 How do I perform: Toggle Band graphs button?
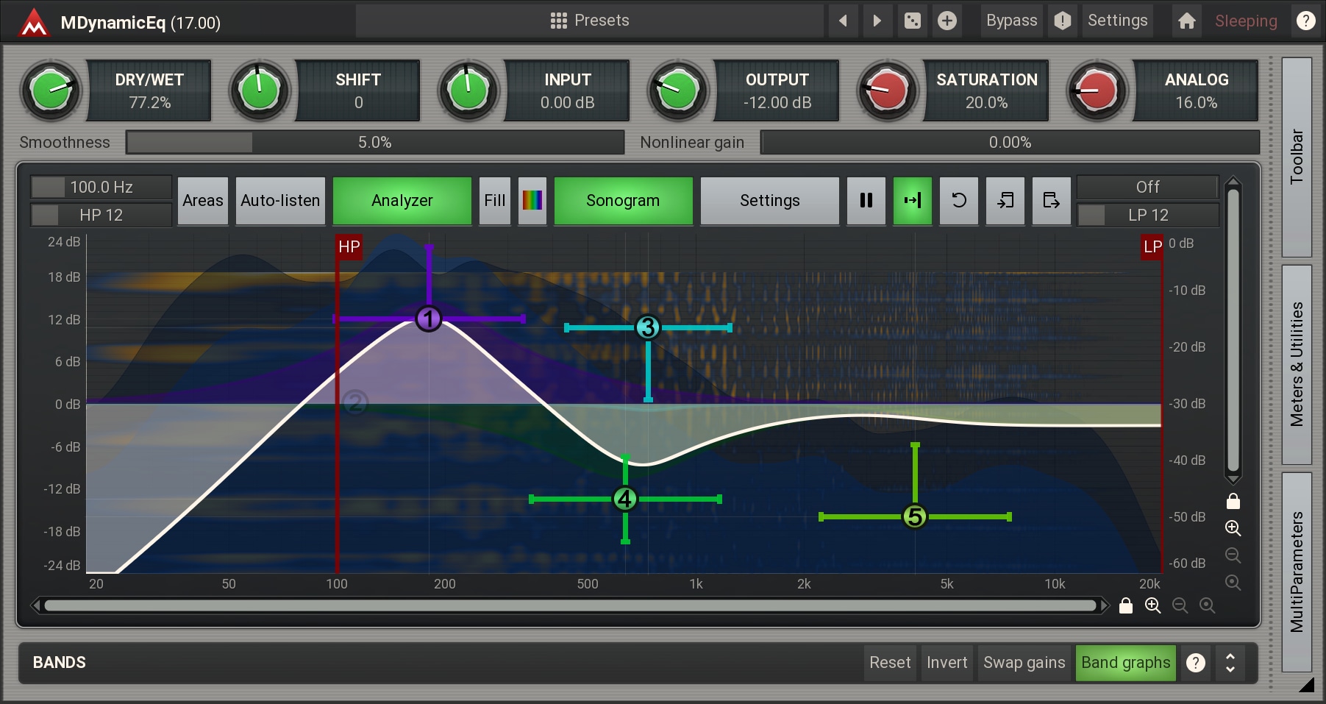coord(1124,663)
